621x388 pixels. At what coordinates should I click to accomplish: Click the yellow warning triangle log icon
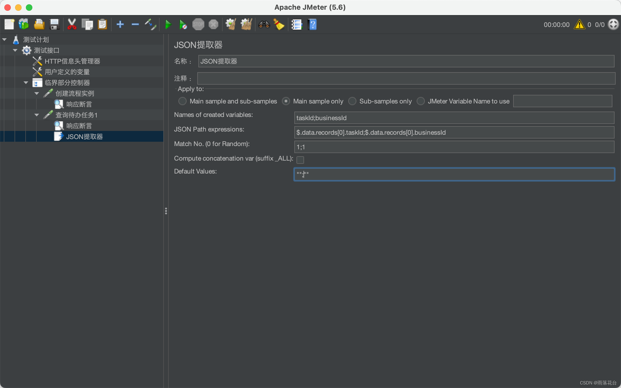coord(579,25)
